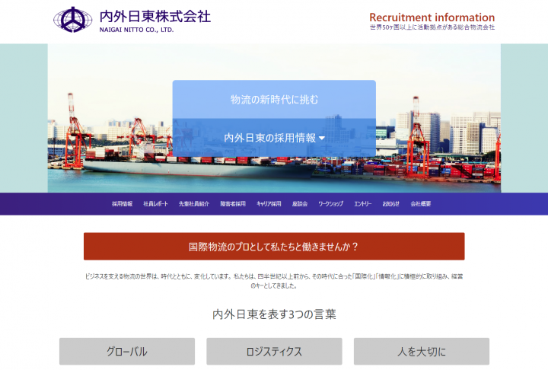Click the tagline 世界50ヶ国以上に活動拠点がある総合物流会社
This screenshot has width=548, height=370.
[x=432, y=27]
